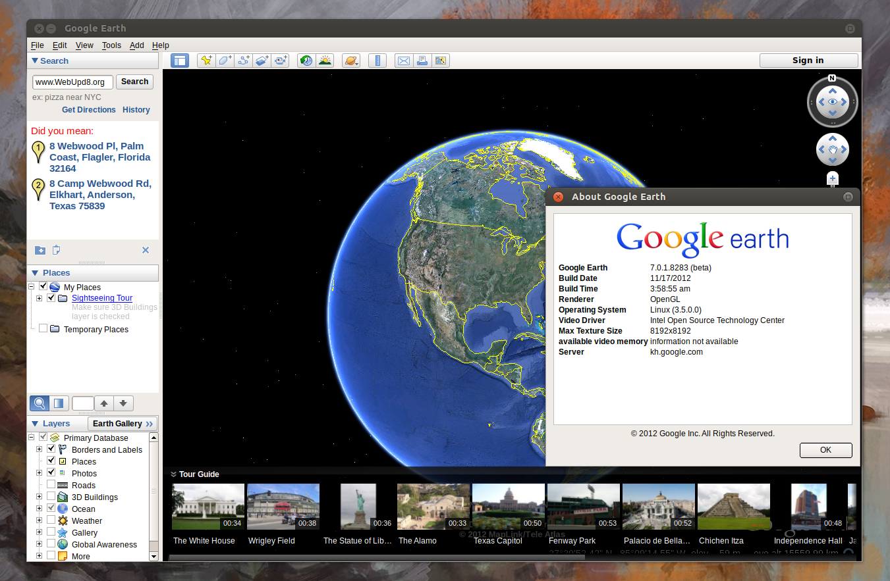Show historical imagery clock tool
The height and width of the screenshot is (581, 890).
306,61
